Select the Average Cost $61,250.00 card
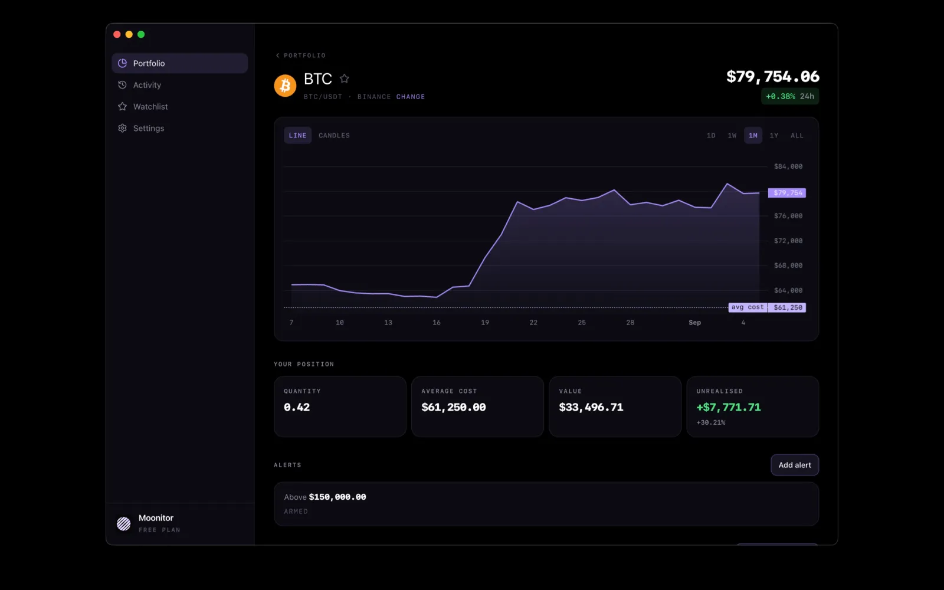This screenshot has height=590, width=944. 477,407
